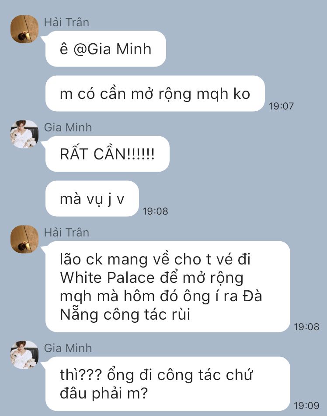
Task: Open Hải Trân's avatar beside "ê @Gia Minh"
Action: tap(24, 29)
